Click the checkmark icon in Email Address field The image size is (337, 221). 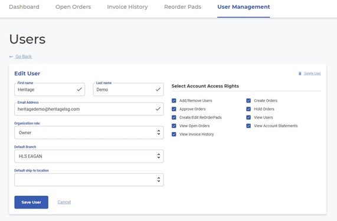point(158,109)
